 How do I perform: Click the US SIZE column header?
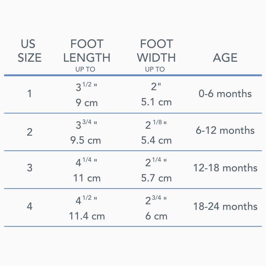(x=30, y=51)
